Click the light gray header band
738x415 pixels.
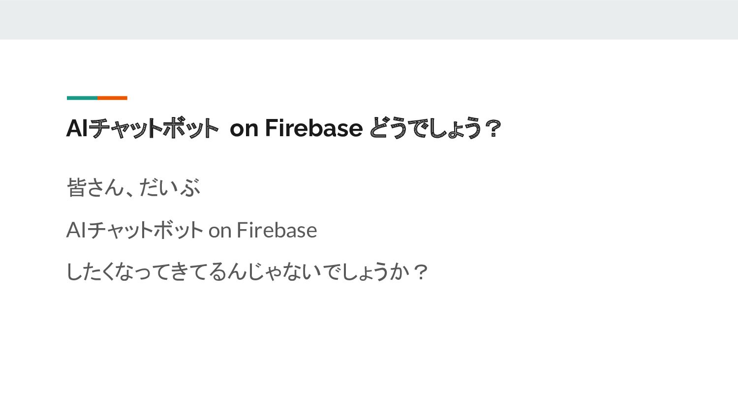pos(369,20)
